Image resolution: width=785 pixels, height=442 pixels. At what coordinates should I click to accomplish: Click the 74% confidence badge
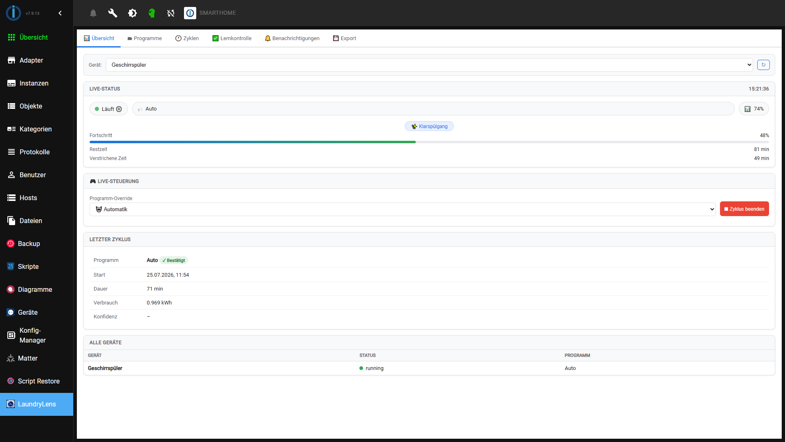tap(754, 109)
